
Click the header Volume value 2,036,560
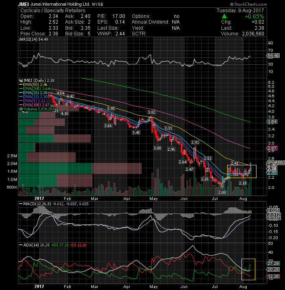[x=253, y=34]
